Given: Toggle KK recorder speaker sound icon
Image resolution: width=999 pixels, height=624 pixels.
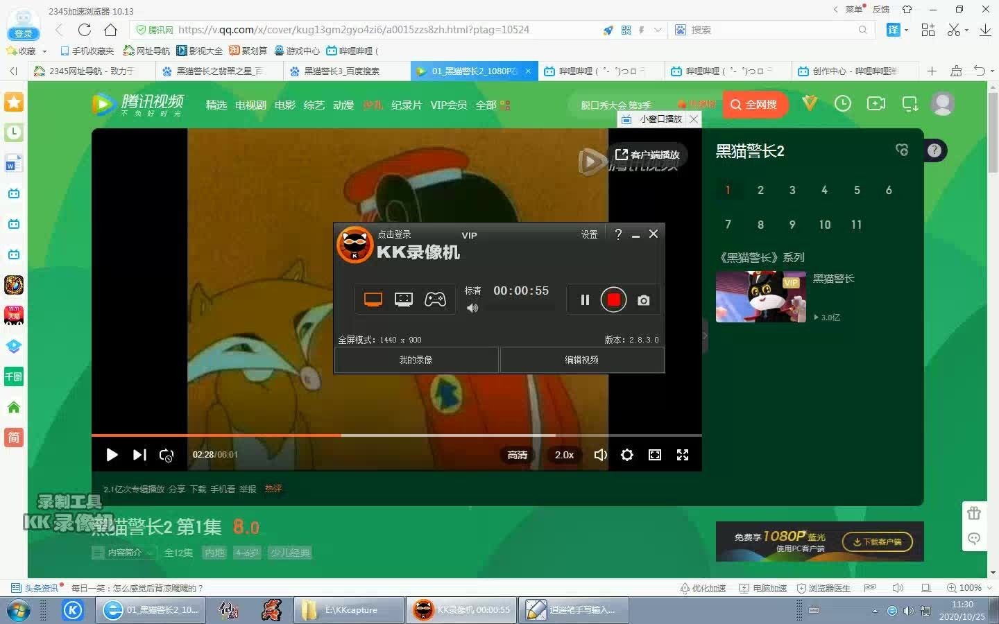Looking at the screenshot, I should pos(472,308).
